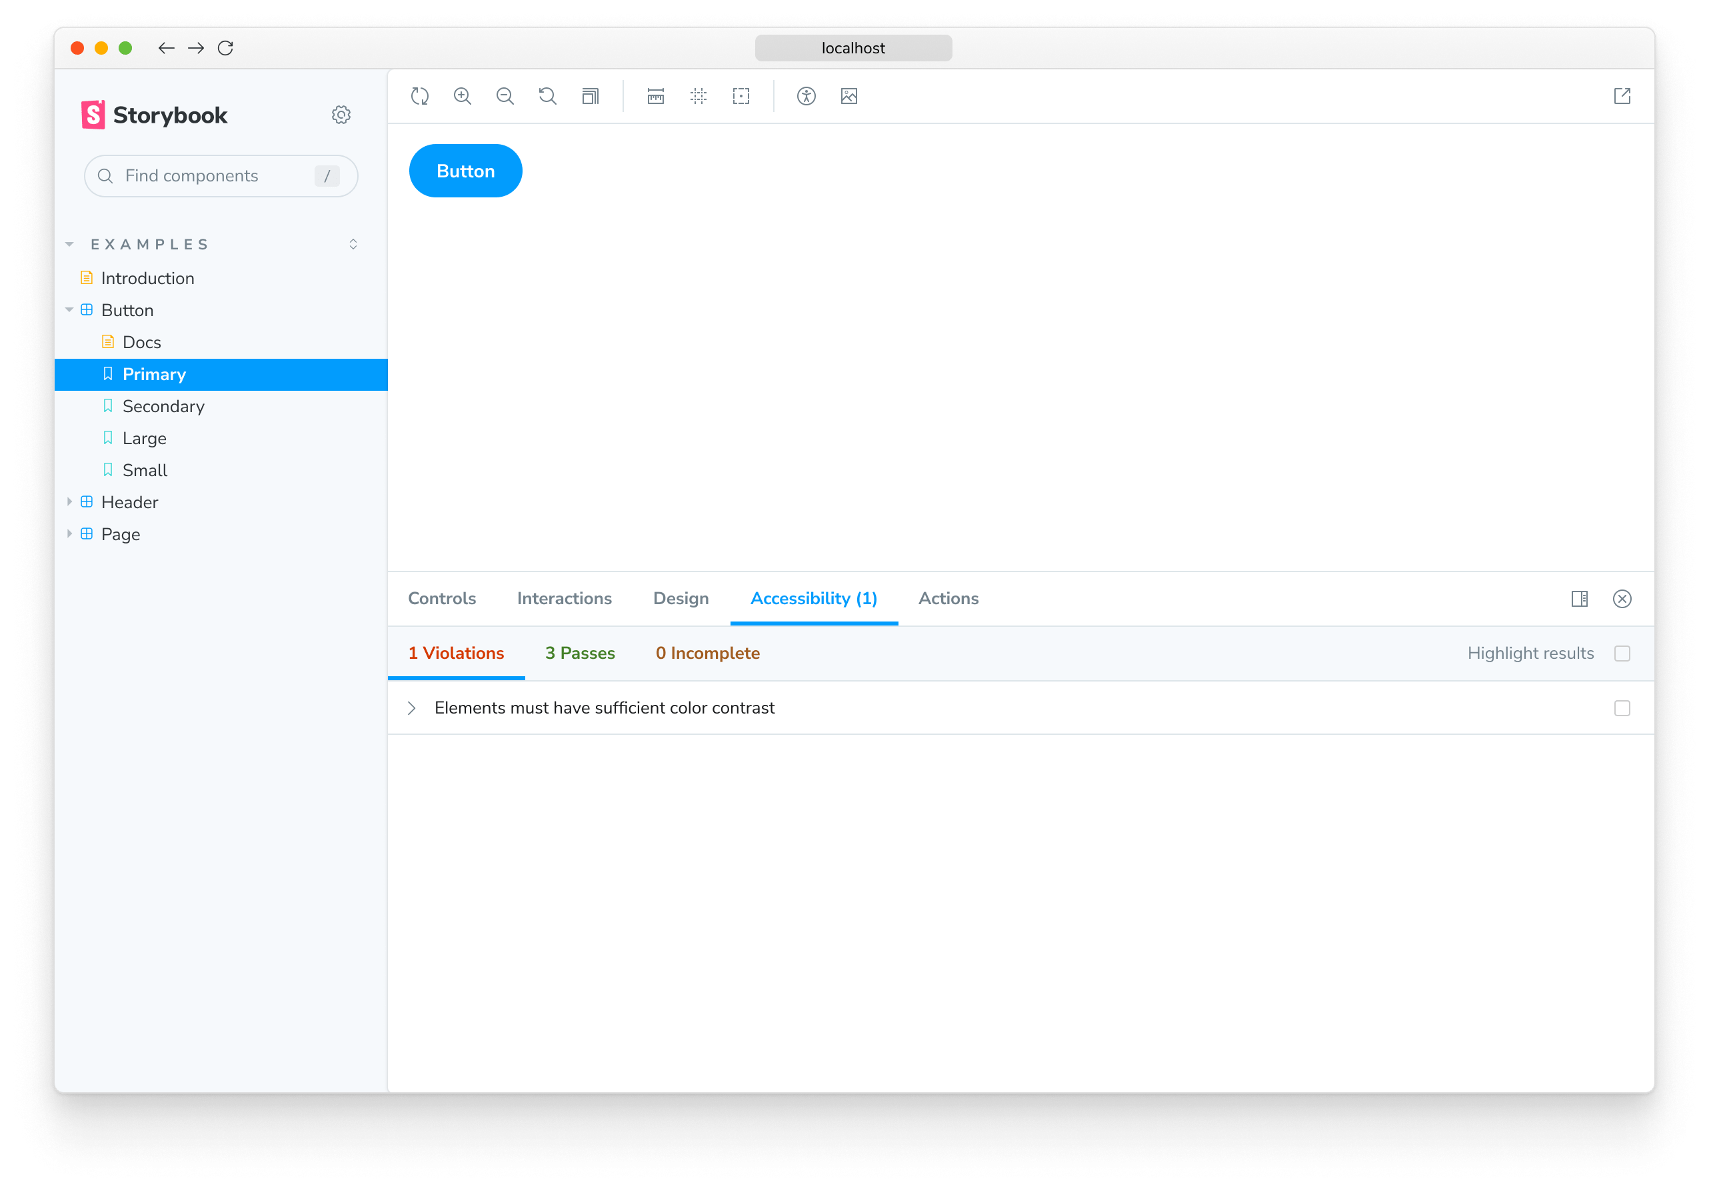Zoom in on the story canvas
The image size is (1709, 1187).
463,96
